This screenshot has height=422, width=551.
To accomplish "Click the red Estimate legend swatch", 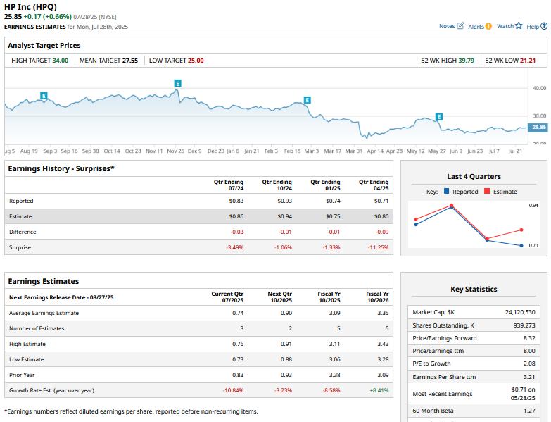I will [487, 192].
